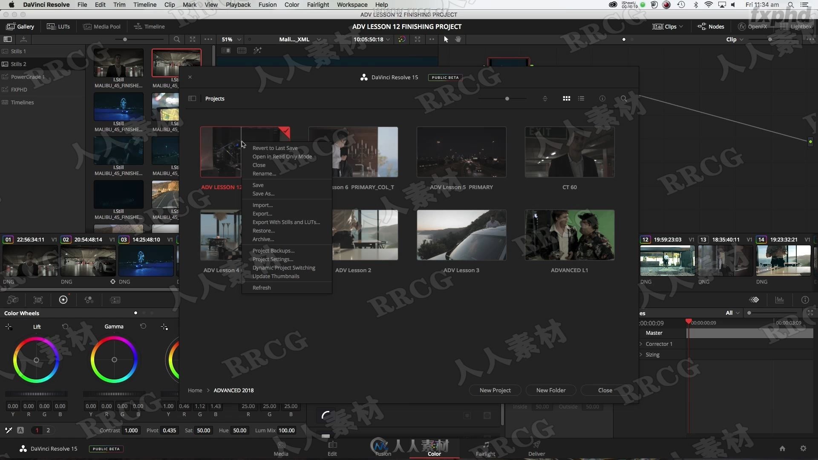Switch Project Manager to thumbnail grid view
The width and height of the screenshot is (818, 460).
567,98
